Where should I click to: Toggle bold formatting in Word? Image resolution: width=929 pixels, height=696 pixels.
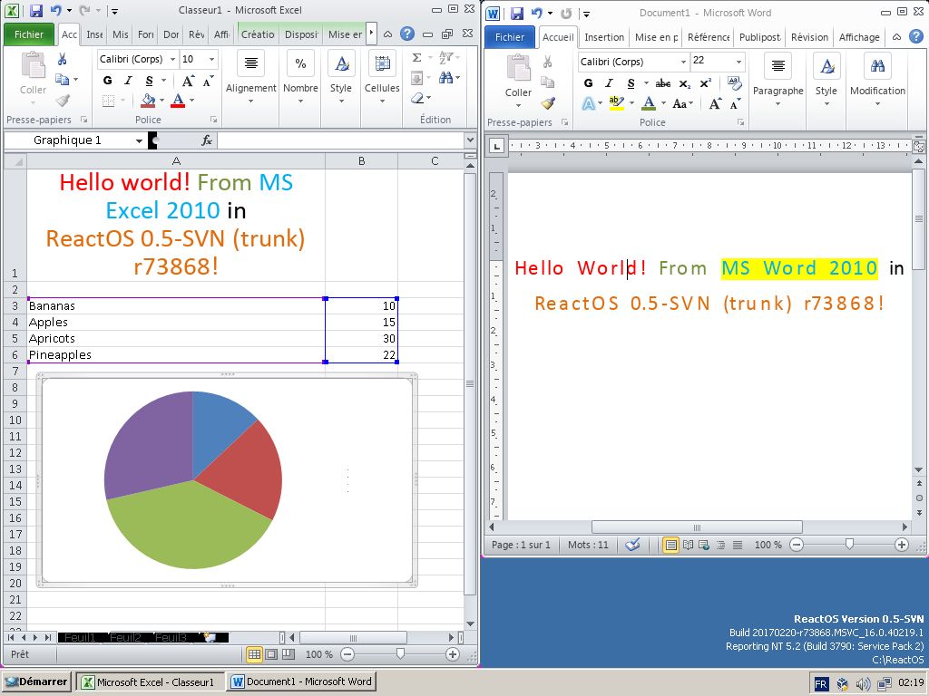[587, 82]
